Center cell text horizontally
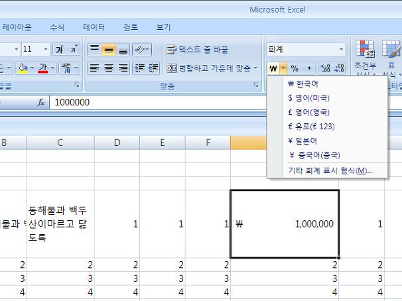Viewport: 402px width, 301px height. [x=109, y=68]
